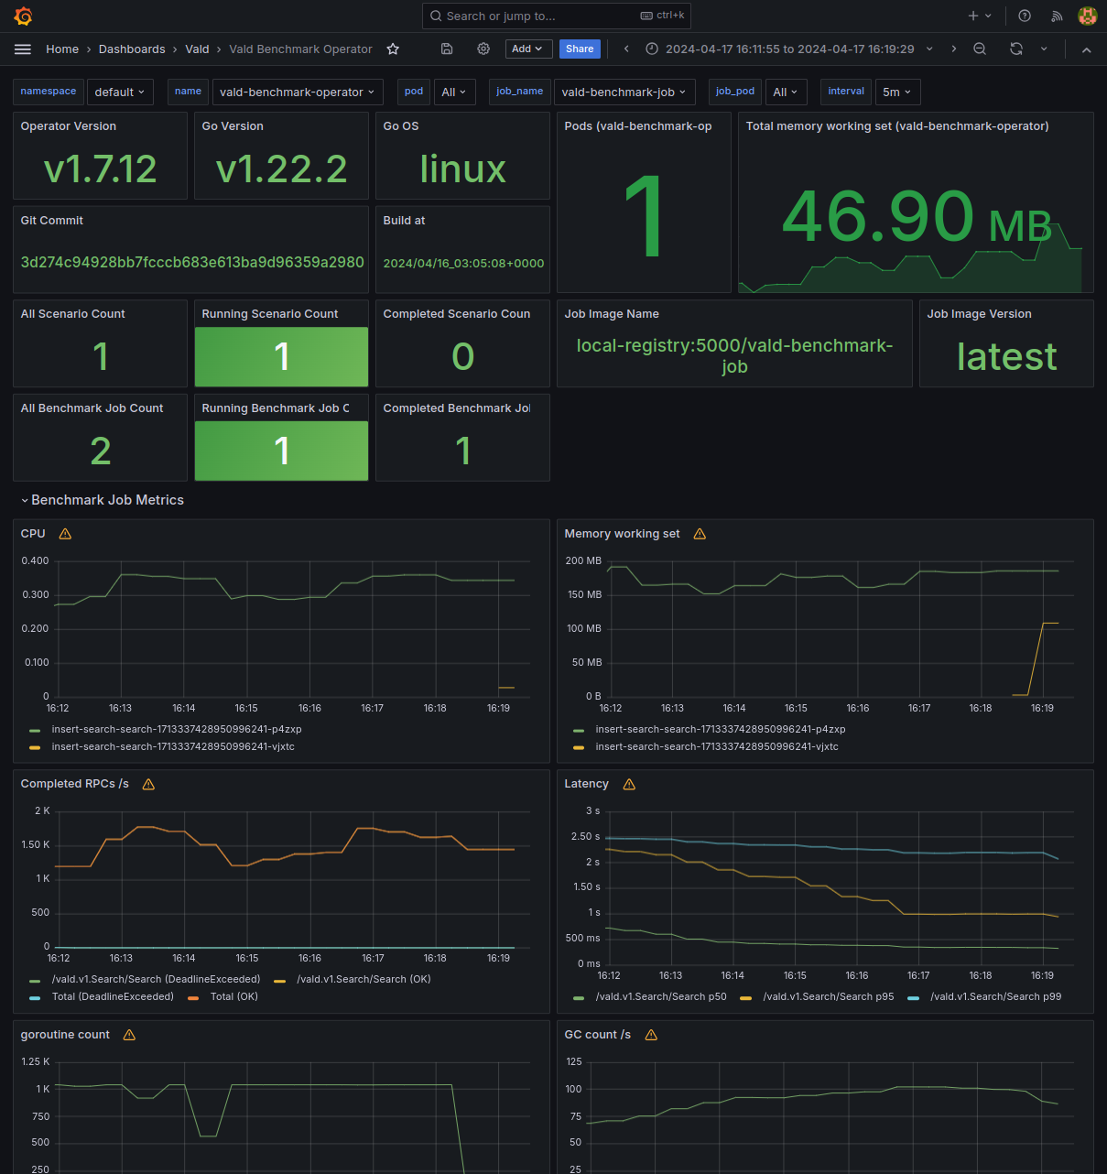Click the warning triangle on the CPU panel
This screenshot has height=1174, width=1107.
[x=64, y=533]
